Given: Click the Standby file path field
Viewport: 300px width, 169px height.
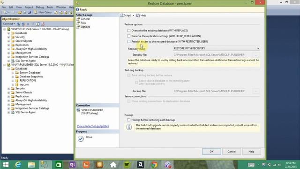Looking at the screenshot, I should pos(212,55).
